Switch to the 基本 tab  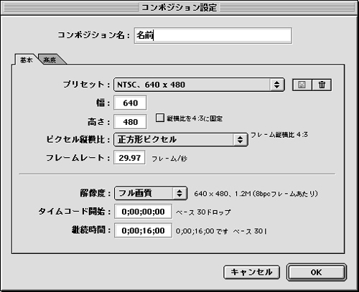tap(26, 60)
